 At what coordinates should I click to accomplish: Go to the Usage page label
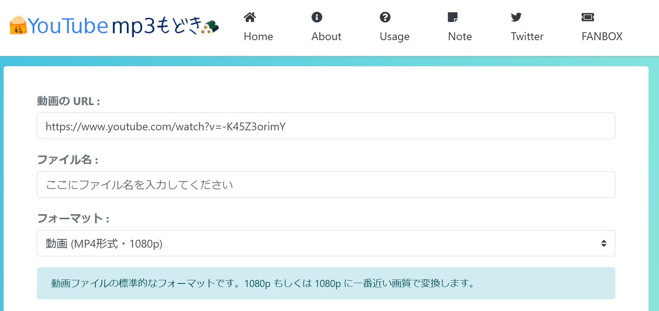[x=395, y=37]
